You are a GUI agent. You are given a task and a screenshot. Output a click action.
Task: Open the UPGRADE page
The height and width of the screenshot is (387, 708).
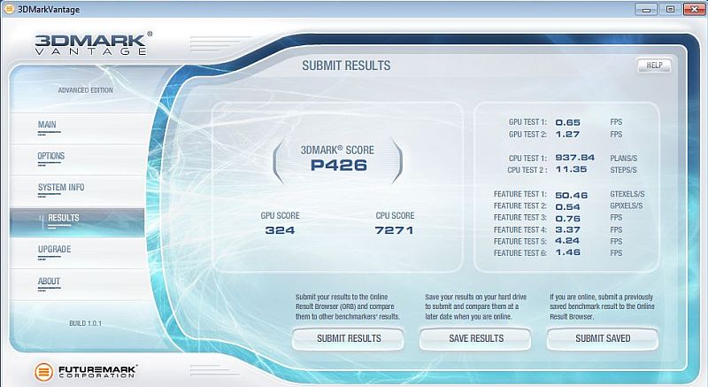pos(54,249)
